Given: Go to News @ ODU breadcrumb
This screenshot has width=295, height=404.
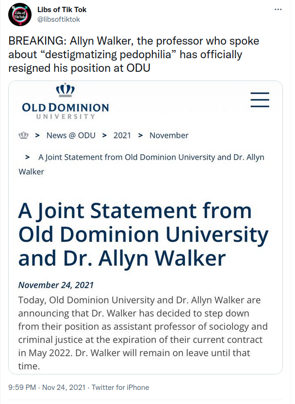Looking at the screenshot, I should coord(71,135).
